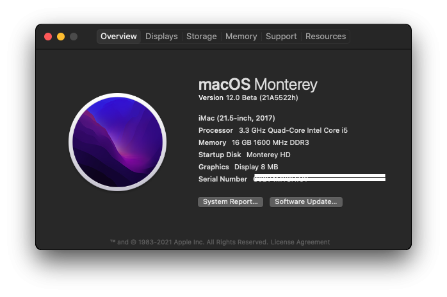Click the version text 12.0 Beta (21A5522h)
The image size is (447, 297).
coord(262,98)
